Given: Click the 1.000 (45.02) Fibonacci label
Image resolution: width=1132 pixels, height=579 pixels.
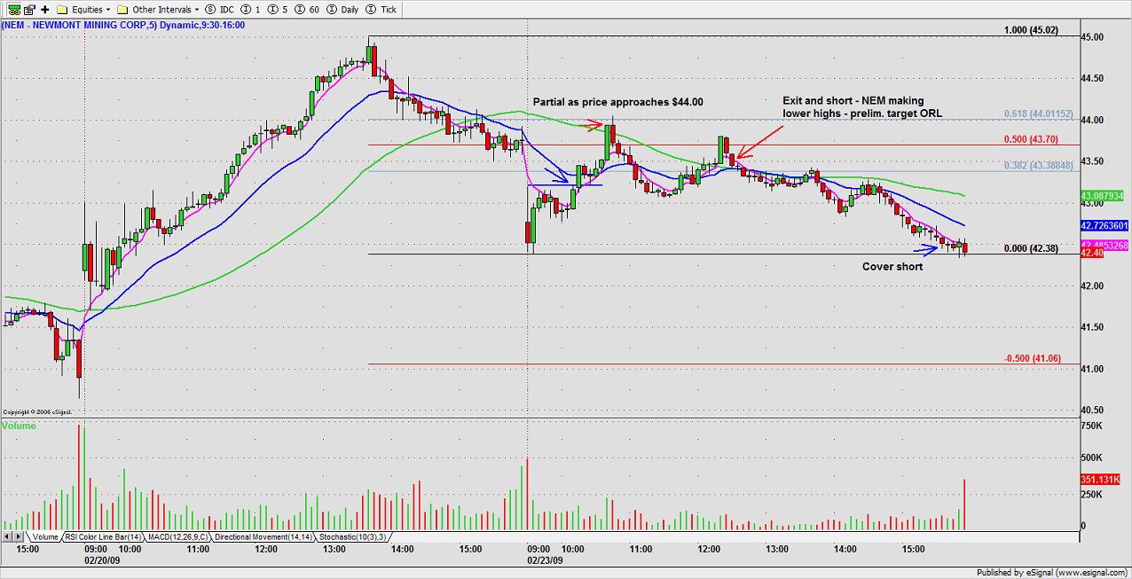Looking at the screenshot, I should [1032, 29].
